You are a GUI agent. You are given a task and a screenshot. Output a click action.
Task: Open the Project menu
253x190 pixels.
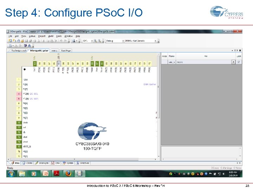pyautogui.click(x=42, y=36)
